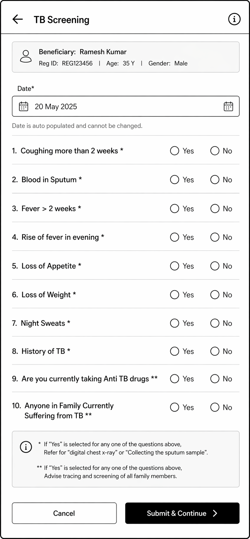Viewport: 250px width, 539px height.
Task: Go back using the arrow icon
Action: pyautogui.click(x=18, y=19)
